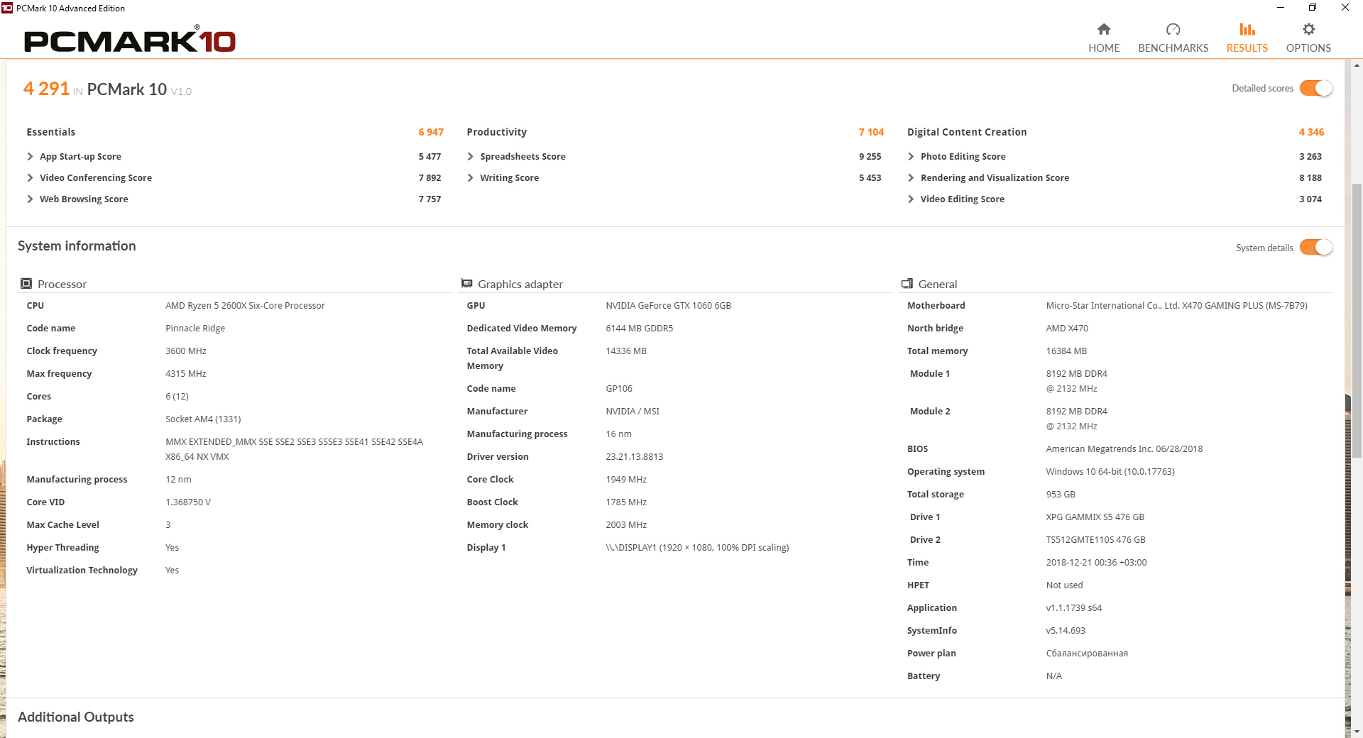The height and width of the screenshot is (738, 1363).
Task: Click the SystemInfo version v5.14.693
Action: pyautogui.click(x=1066, y=631)
